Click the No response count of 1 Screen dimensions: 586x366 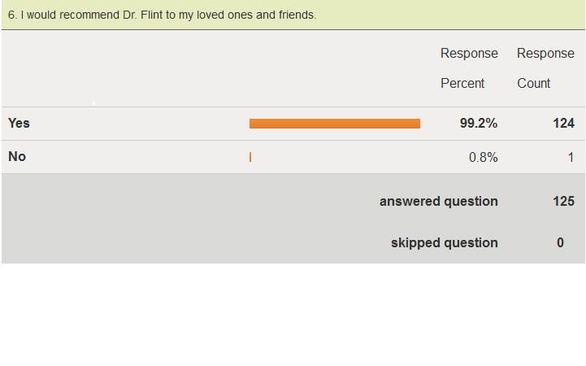(x=571, y=157)
